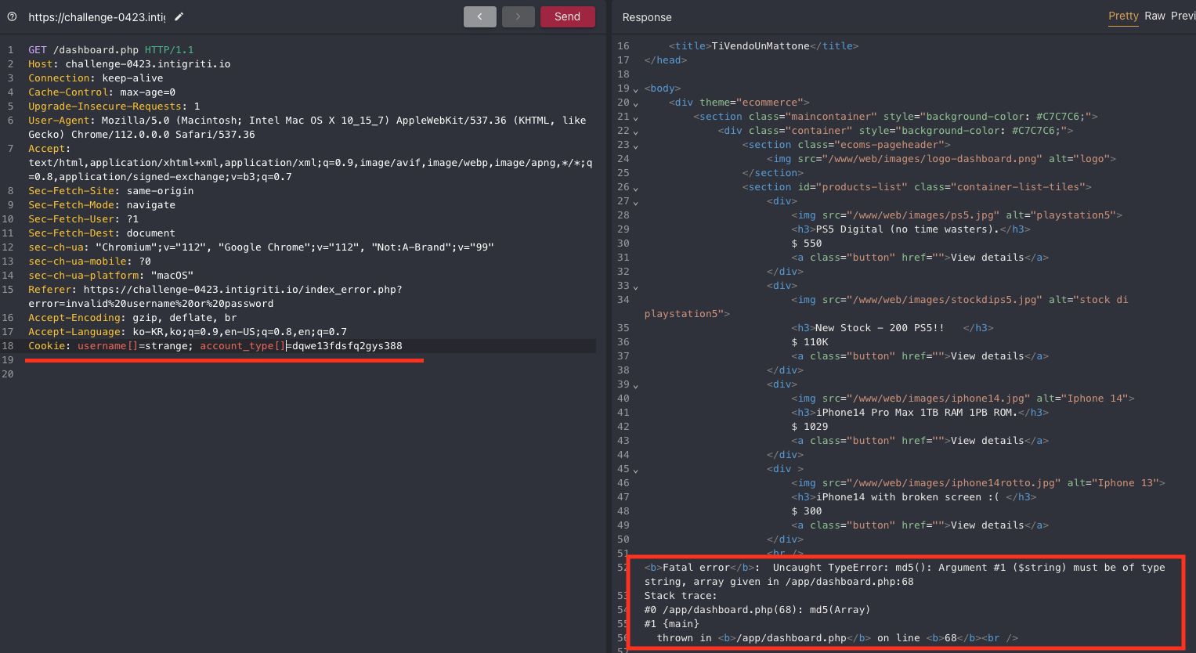Go back to the previous request in history
The image size is (1196, 653).
[479, 16]
